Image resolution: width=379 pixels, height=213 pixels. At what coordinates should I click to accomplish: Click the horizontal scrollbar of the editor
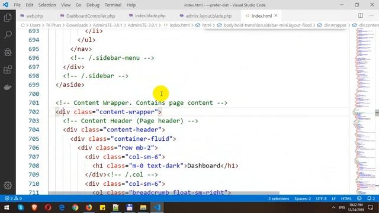point(163,193)
